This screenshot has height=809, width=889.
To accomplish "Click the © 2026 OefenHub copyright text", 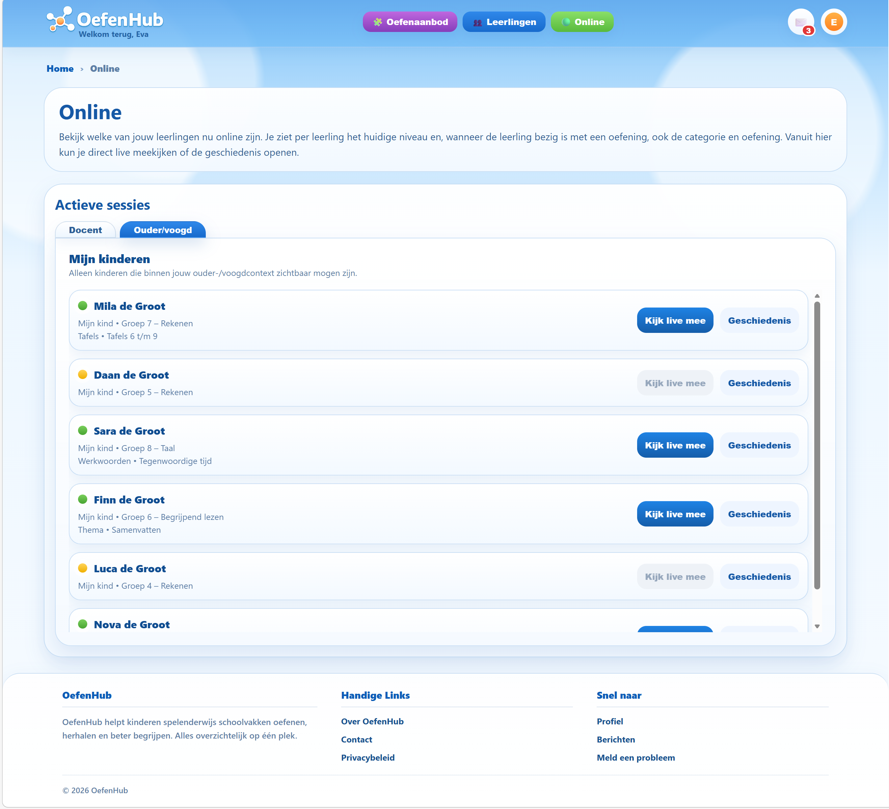I will click(x=95, y=791).
